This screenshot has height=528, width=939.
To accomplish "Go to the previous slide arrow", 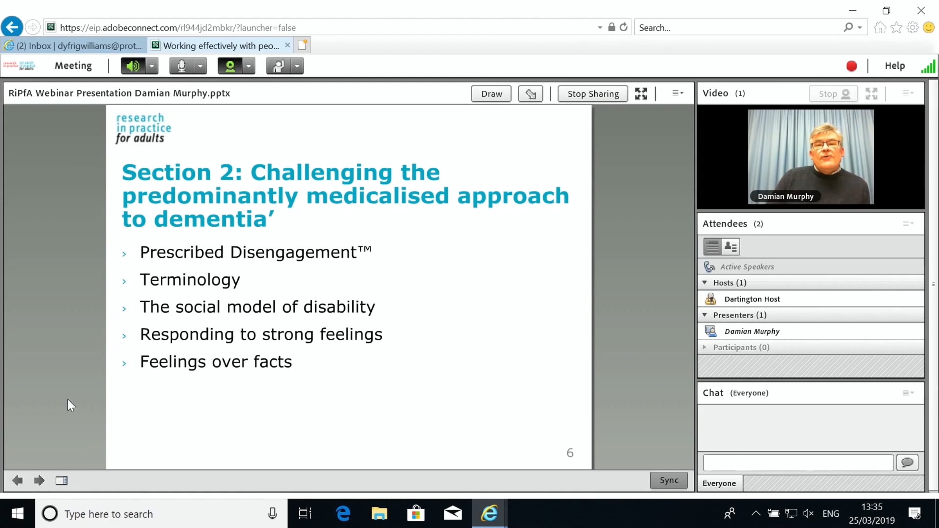I will coord(17,480).
